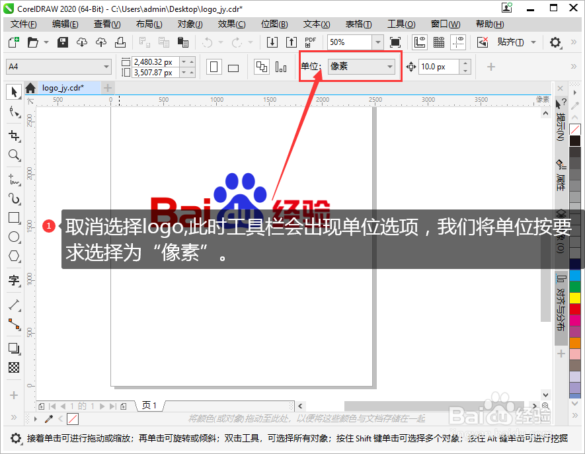Select the Artistic Media tool
Viewport: 585px width, 454px height.
point(14,198)
